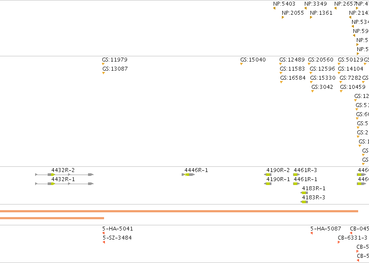
Task: Click the GS:10459 feature label
Action: [x=353, y=87]
